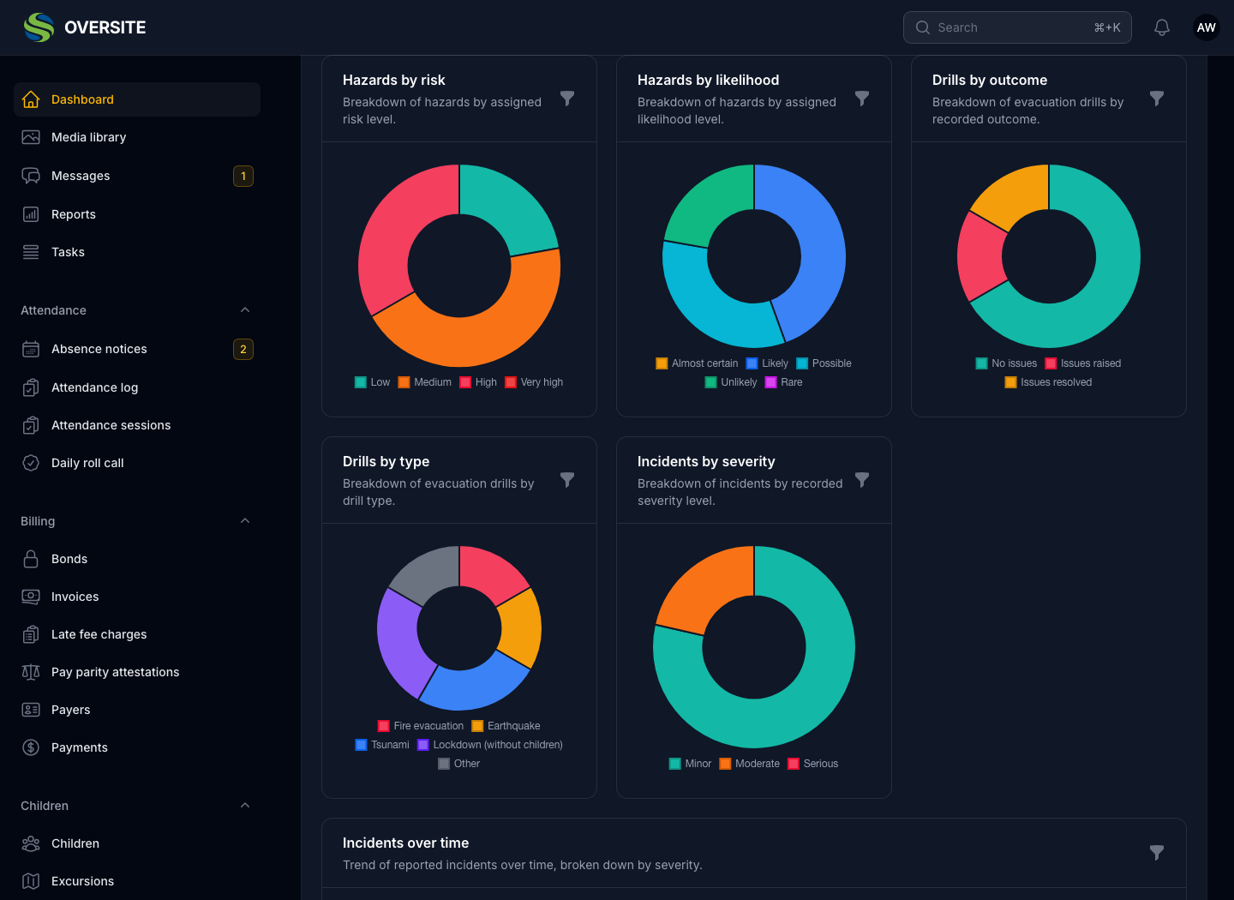Open the Dashboard page
Screen dimensions: 1234x900
137,99
